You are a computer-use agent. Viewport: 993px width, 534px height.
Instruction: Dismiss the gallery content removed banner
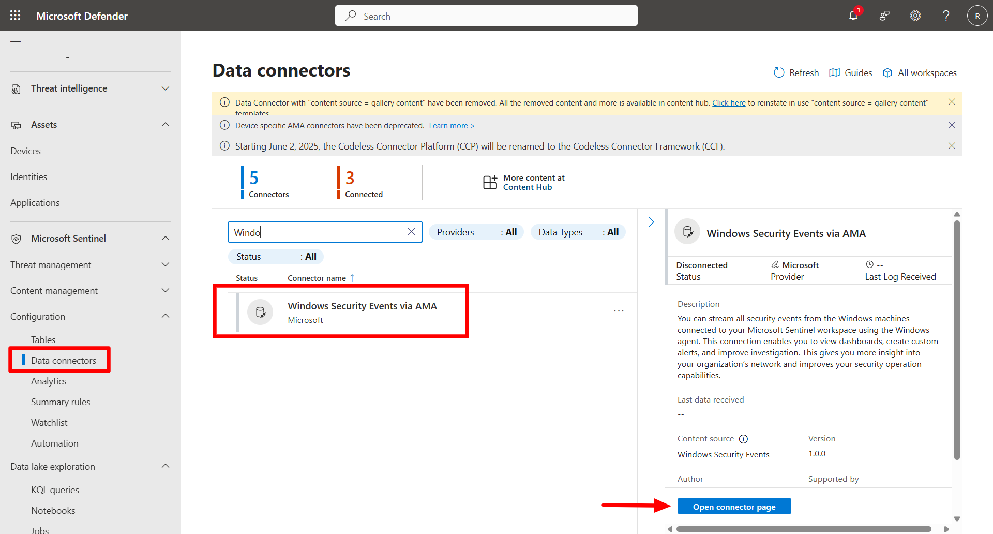tap(952, 102)
